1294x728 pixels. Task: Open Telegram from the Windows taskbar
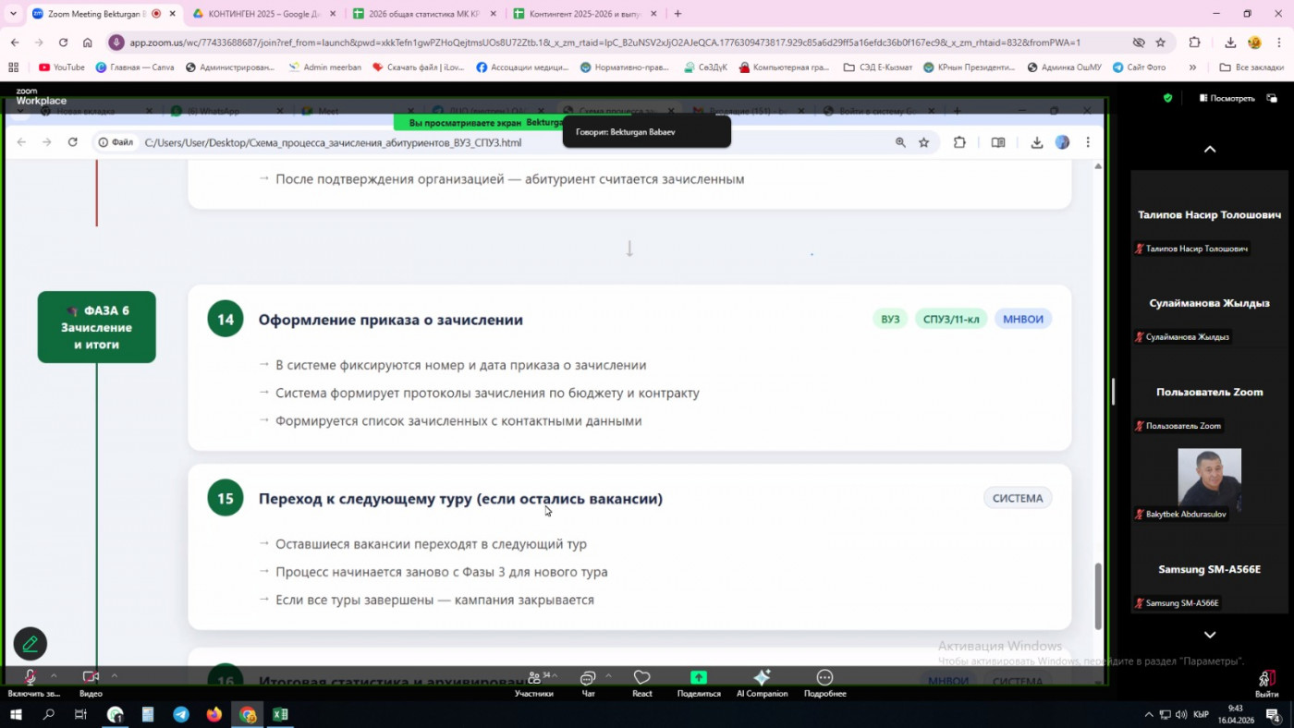tap(181, 714)
